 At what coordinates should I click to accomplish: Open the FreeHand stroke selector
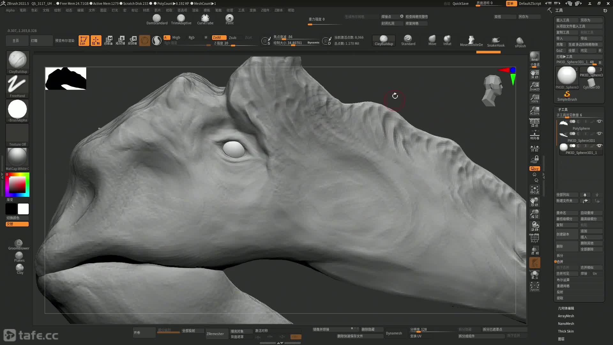coord(18,86)
